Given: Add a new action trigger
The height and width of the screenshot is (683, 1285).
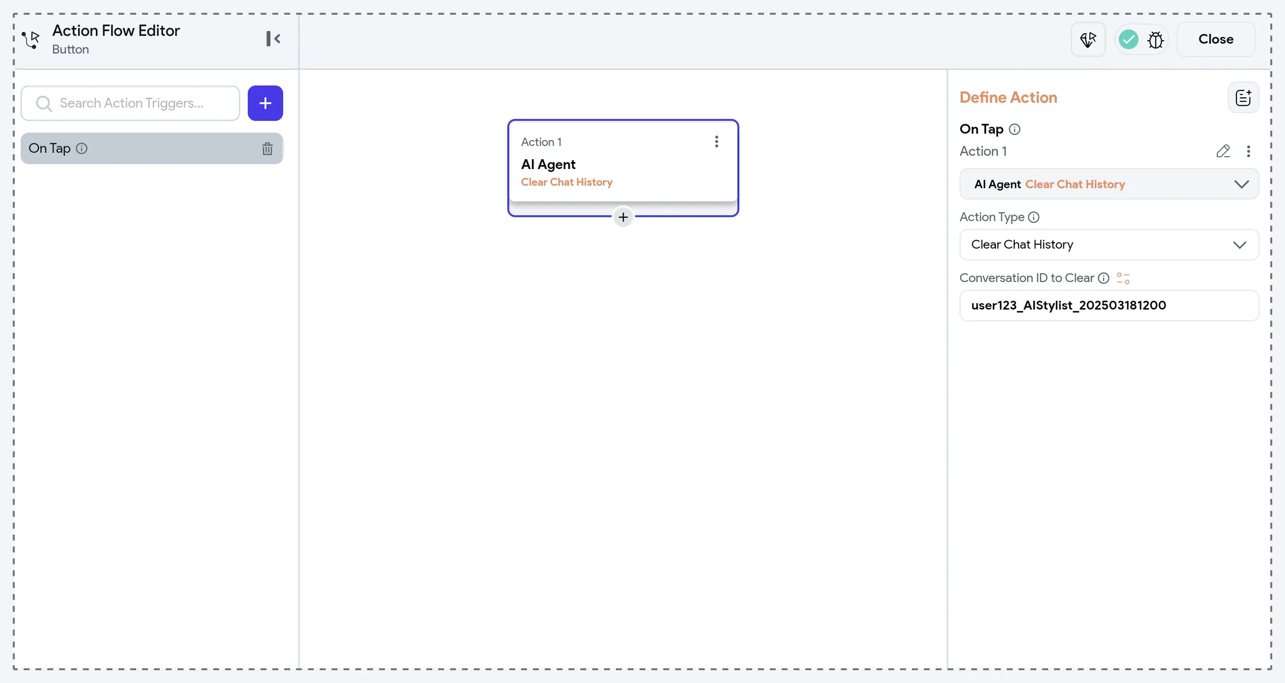Looking at the screenshot, I should point(265,103).
